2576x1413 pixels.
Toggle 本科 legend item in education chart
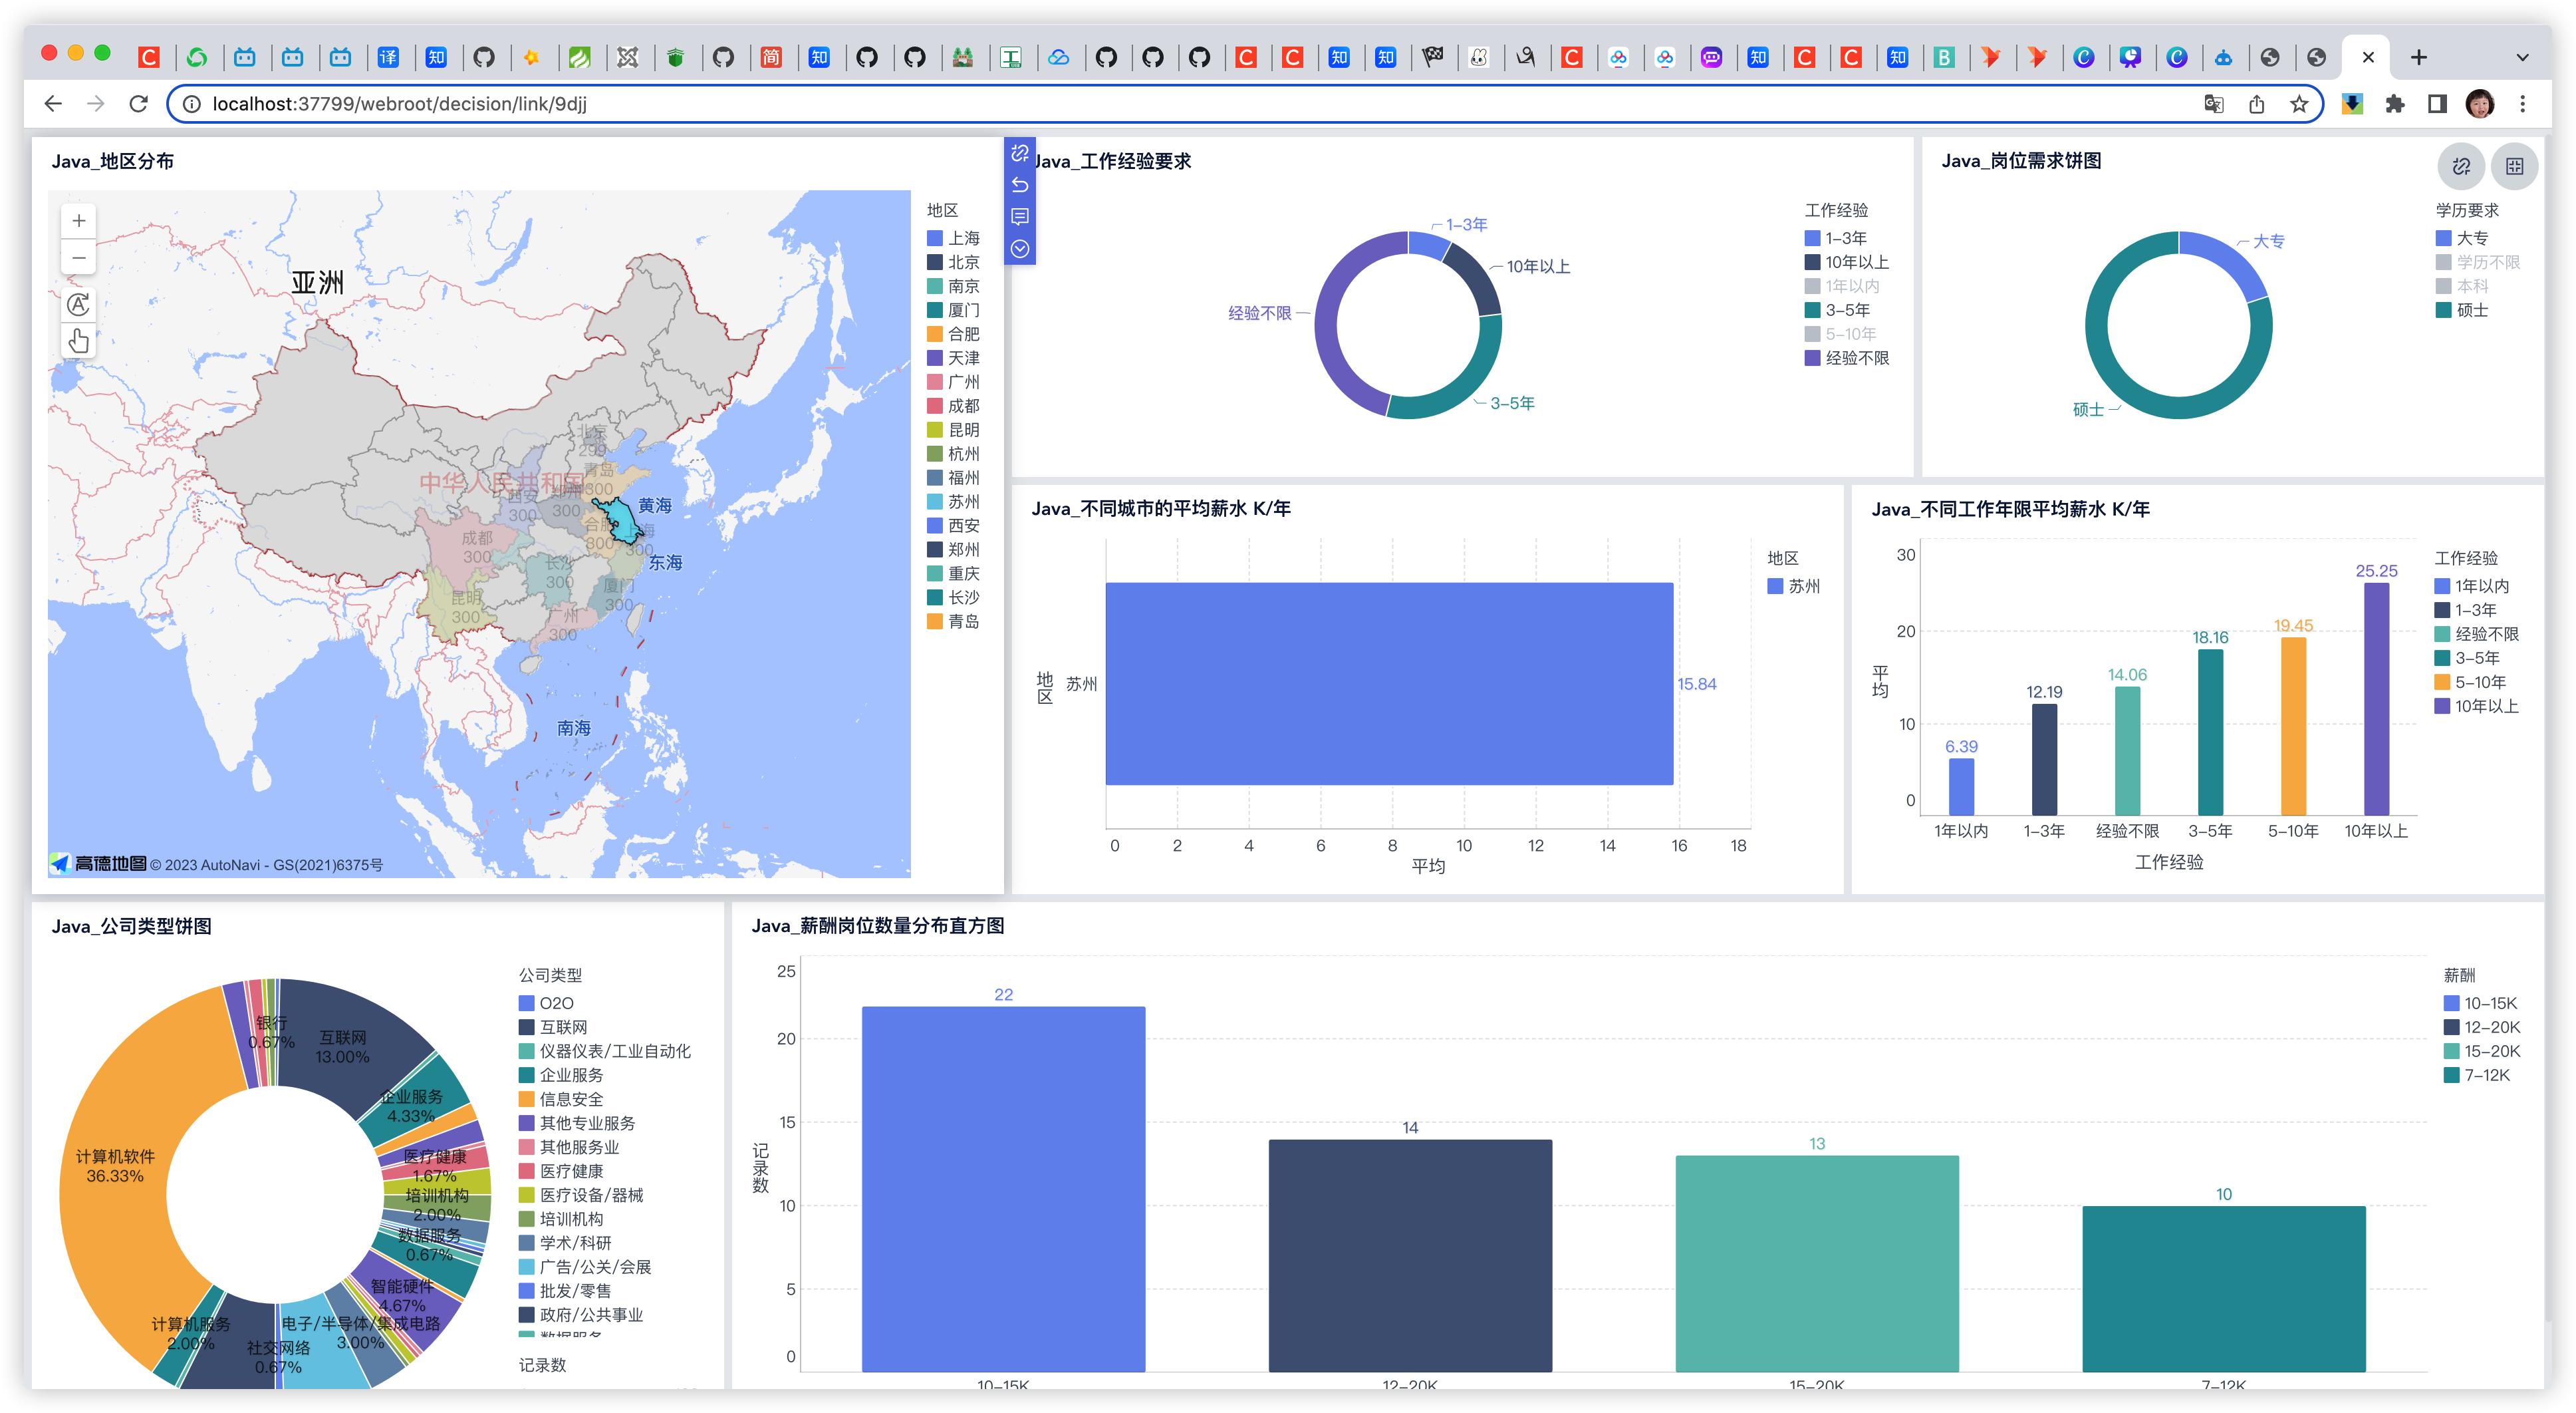click(x=2471, y=286)
